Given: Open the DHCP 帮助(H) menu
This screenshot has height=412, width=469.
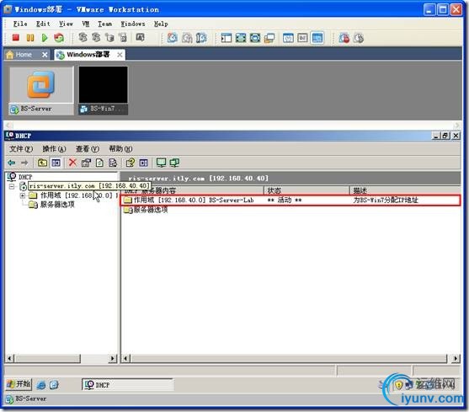Looking at the screenshot, I should click(x=120, y=148).
